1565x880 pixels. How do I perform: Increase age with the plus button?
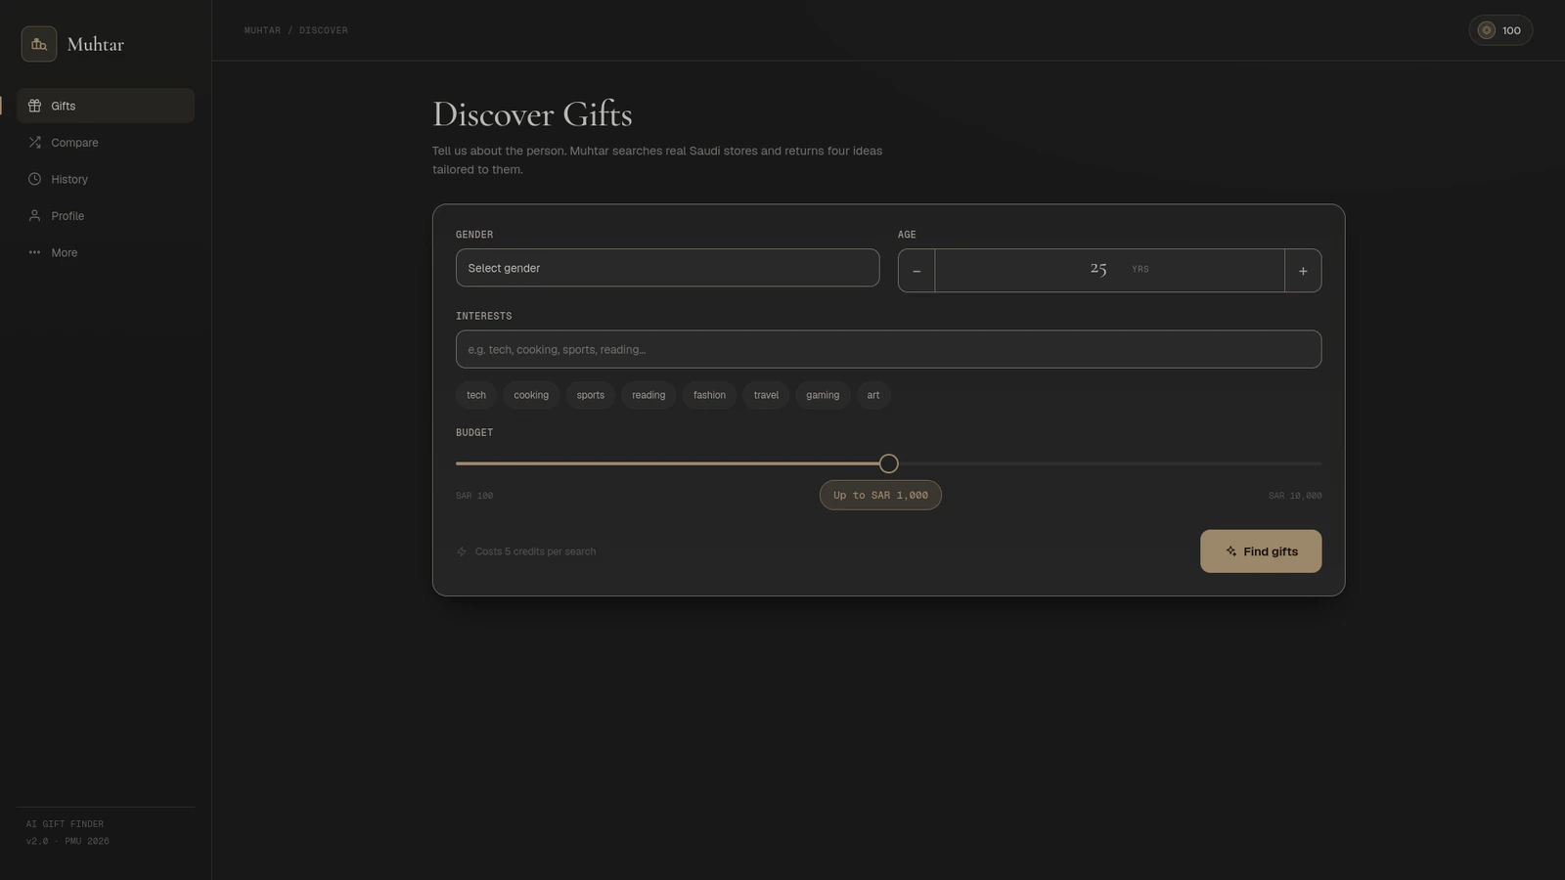(1303, 271)
